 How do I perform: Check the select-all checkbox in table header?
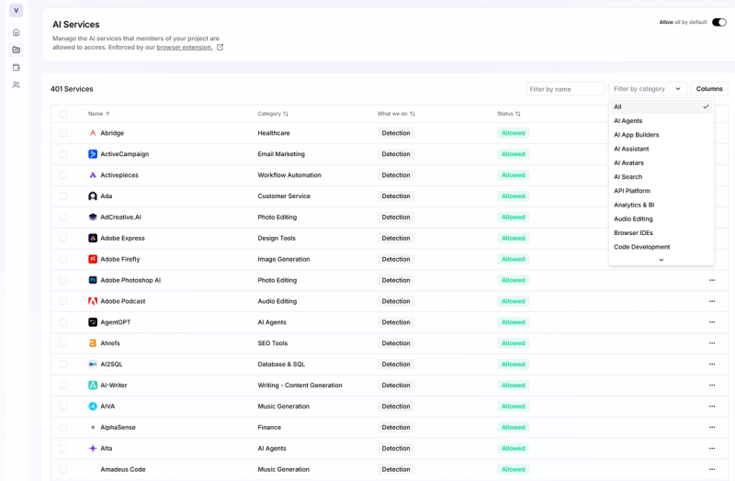pyautogui.click(x=63, y=114)
